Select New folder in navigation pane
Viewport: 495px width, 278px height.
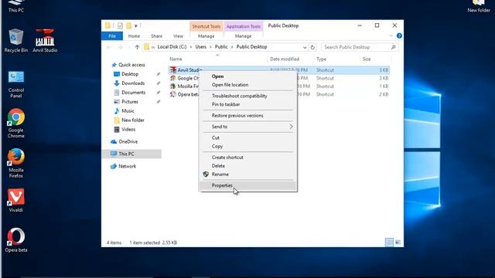coord(133,120)
